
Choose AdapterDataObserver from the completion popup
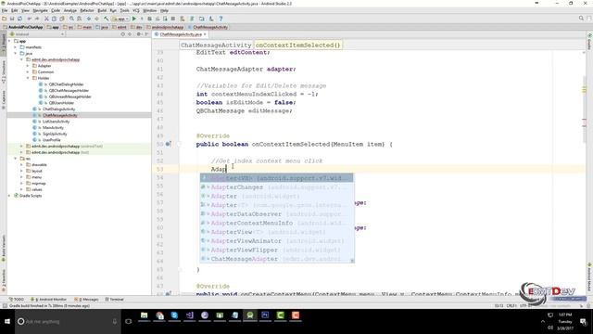tap(277, 214)
